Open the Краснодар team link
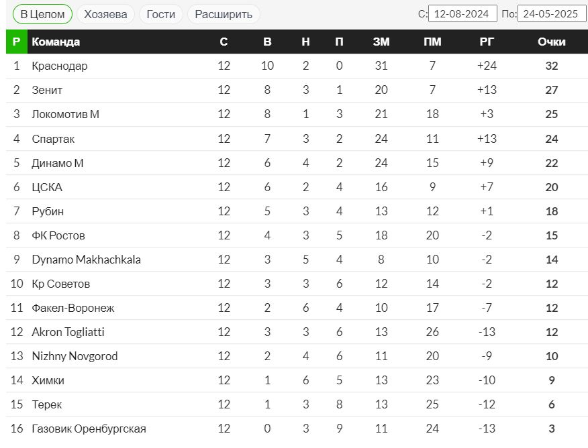 (60, 66)
